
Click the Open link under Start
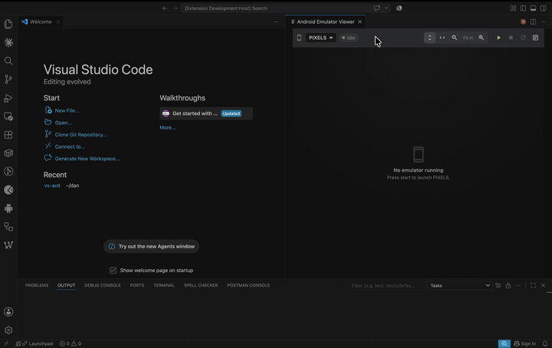coord(63,123)
